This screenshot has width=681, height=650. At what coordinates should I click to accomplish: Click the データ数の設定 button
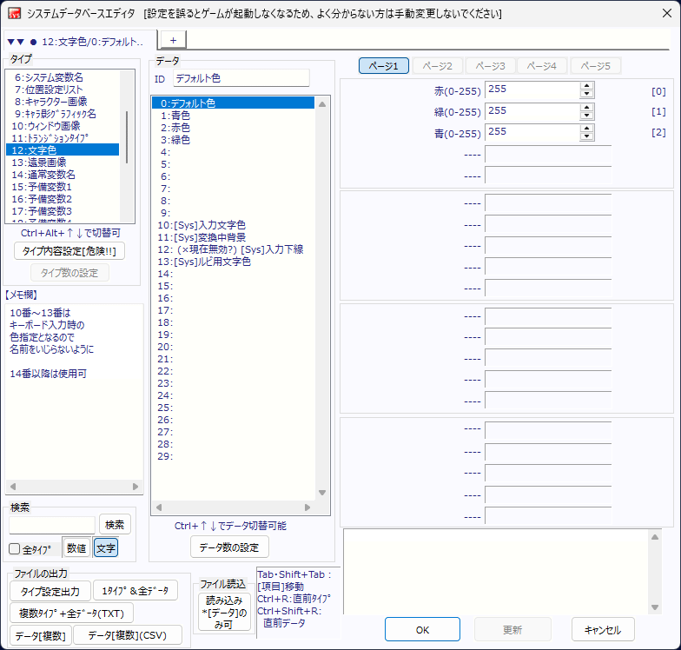click(x=229, y=547)
